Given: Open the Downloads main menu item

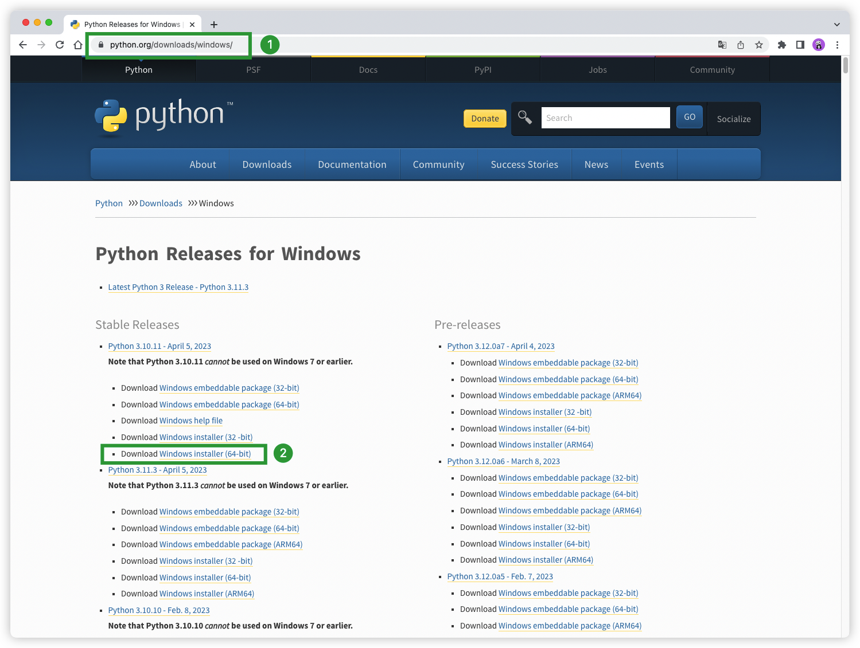Looking at the screenshot, I should 267,164.
